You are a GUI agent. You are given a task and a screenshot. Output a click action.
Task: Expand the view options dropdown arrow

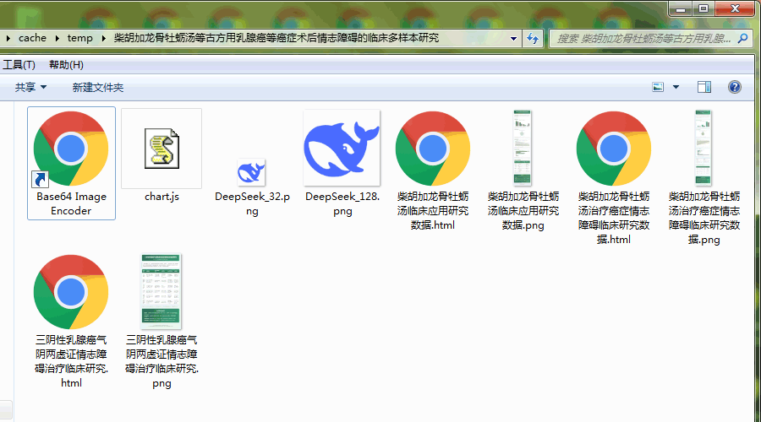coord(676,87)
